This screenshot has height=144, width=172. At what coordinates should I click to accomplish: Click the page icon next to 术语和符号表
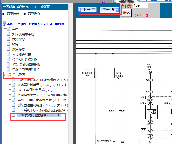[8, 54]
